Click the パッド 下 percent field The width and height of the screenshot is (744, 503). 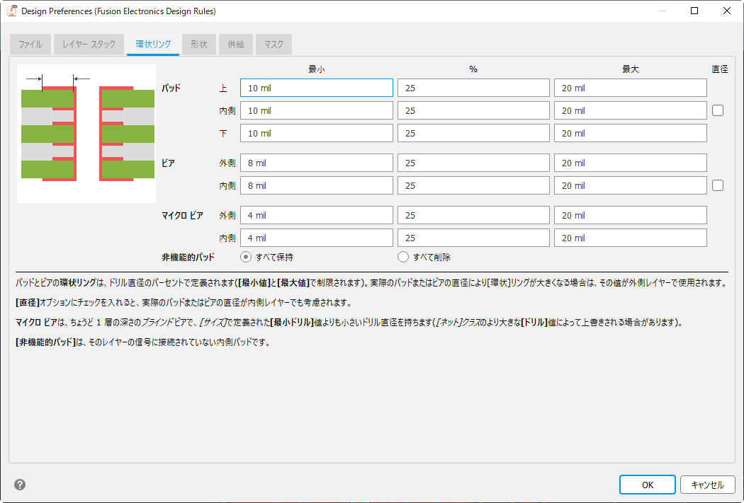473,133
